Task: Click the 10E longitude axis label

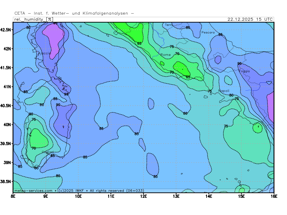Action: pos(79,196)
